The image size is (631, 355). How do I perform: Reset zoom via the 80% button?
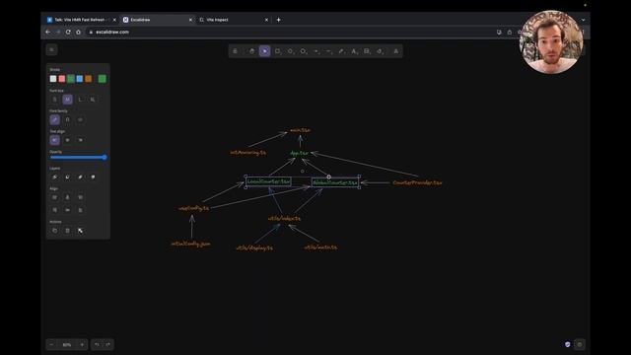67,344
